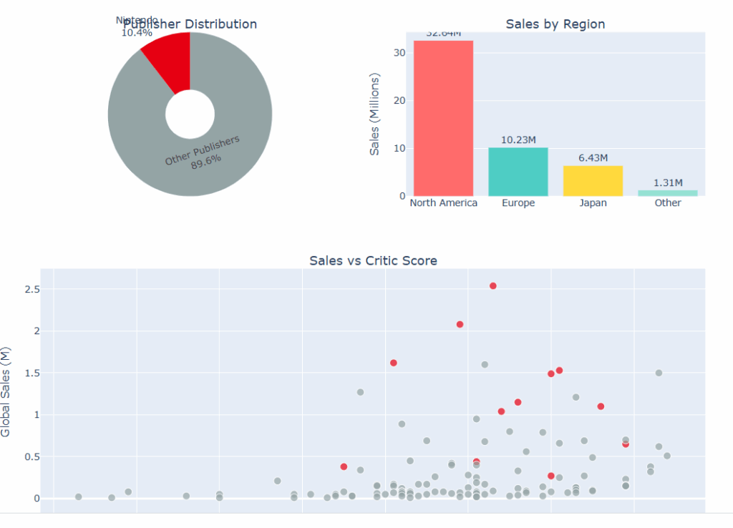Image resolution: width=733 pixels, height=528 pixels.
Task: Click the 6.43M label above Japan bar
Action: (593, 157)
